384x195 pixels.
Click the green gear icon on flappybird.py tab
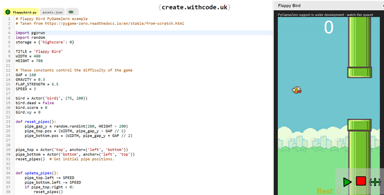pos(8,12)
